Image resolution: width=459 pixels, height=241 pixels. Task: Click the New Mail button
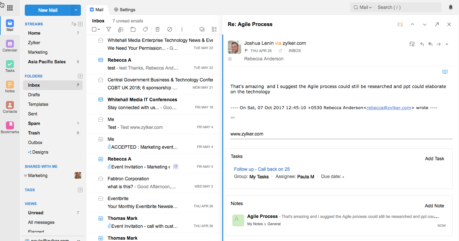pyautogui.click(x=48, y=10)
